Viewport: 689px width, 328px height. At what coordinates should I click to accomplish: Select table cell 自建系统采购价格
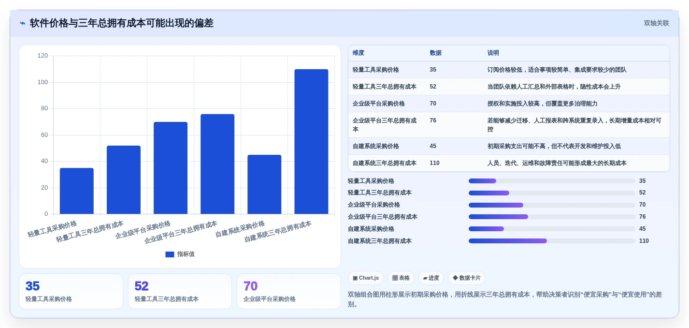click(x=376, y=146)
